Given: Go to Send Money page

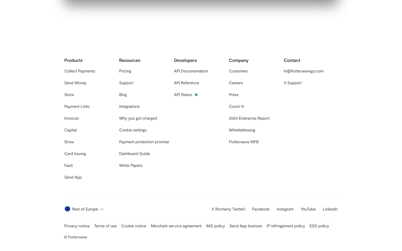Looking at the screenshot, I should 75,83.
